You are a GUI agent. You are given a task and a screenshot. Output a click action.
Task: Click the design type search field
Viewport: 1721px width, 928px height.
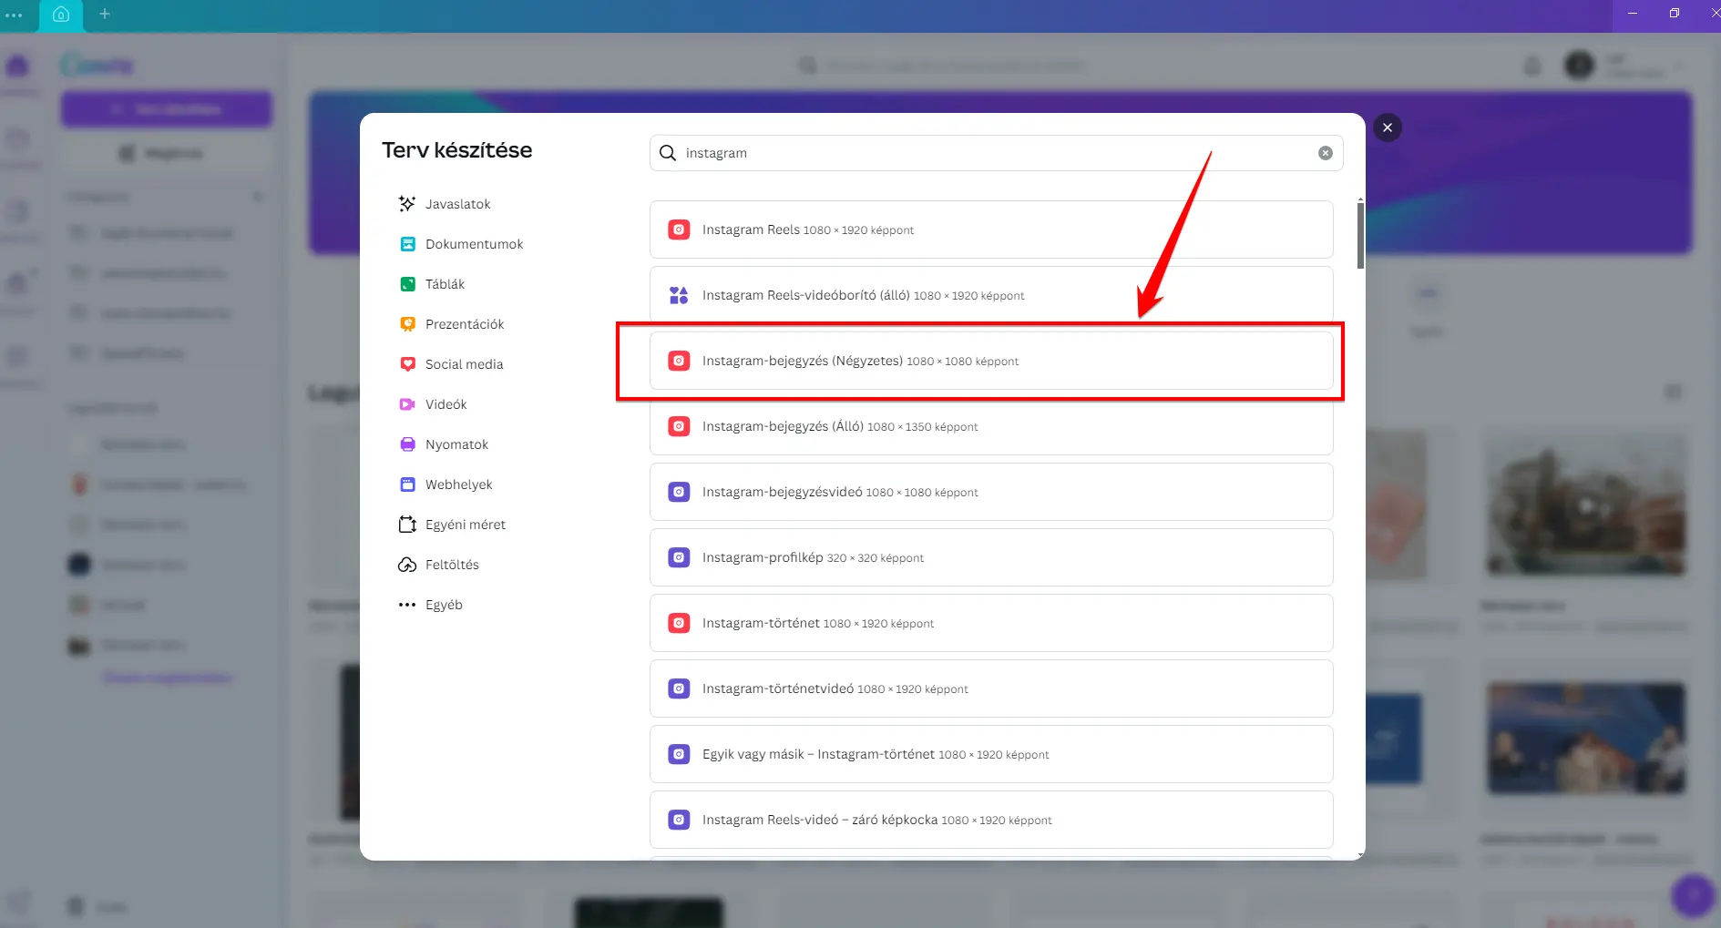click(996, 153)
